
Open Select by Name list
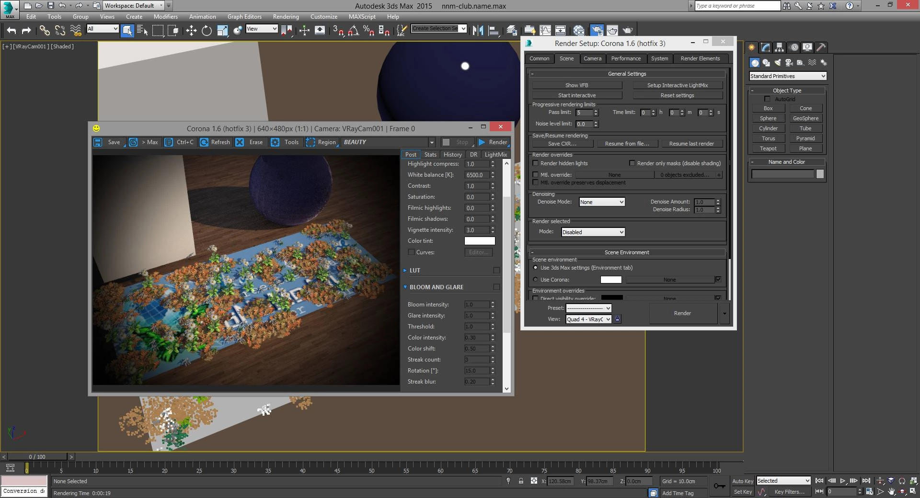142,31
